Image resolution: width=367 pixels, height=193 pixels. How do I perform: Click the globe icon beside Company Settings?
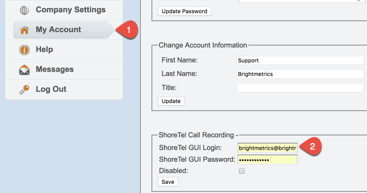click(x=24, y=10)
